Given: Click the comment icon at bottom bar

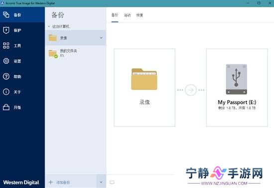Looking at the screenshot, I should point(112,183).
